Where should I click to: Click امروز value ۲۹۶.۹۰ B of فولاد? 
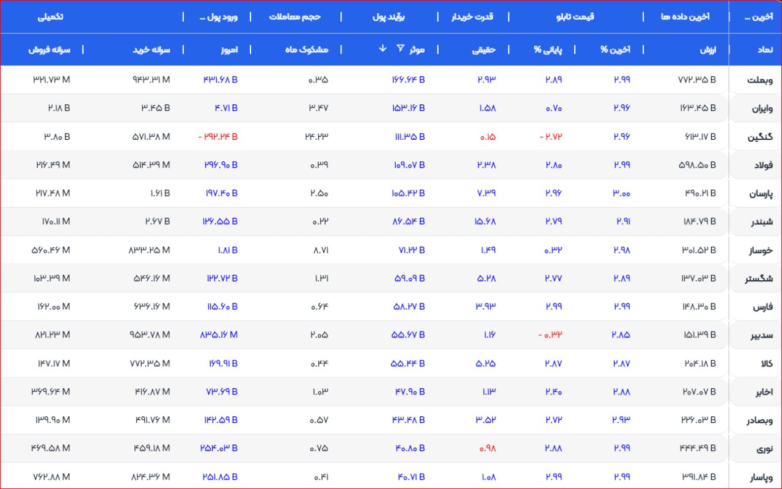(222, 165)
